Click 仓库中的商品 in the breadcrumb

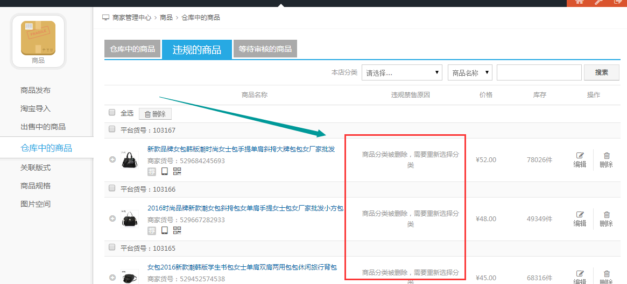[x=201, y=18]
